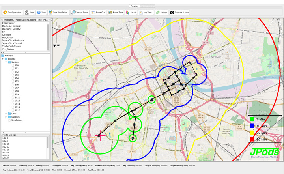The height and width of the screenshot is (174, 284).
Task: Select the Glendale template
Action: 7,35
